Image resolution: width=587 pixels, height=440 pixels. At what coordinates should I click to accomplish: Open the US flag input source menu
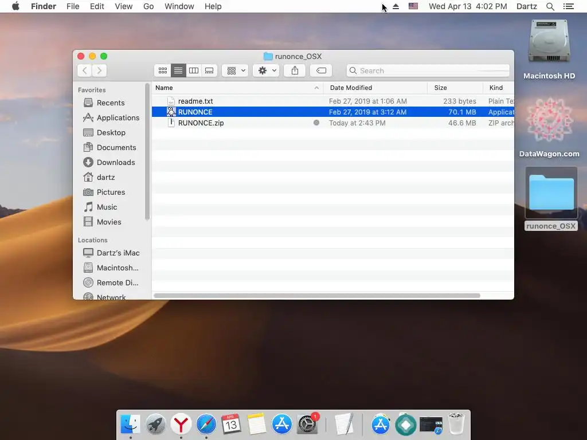[x=413, y=6]
